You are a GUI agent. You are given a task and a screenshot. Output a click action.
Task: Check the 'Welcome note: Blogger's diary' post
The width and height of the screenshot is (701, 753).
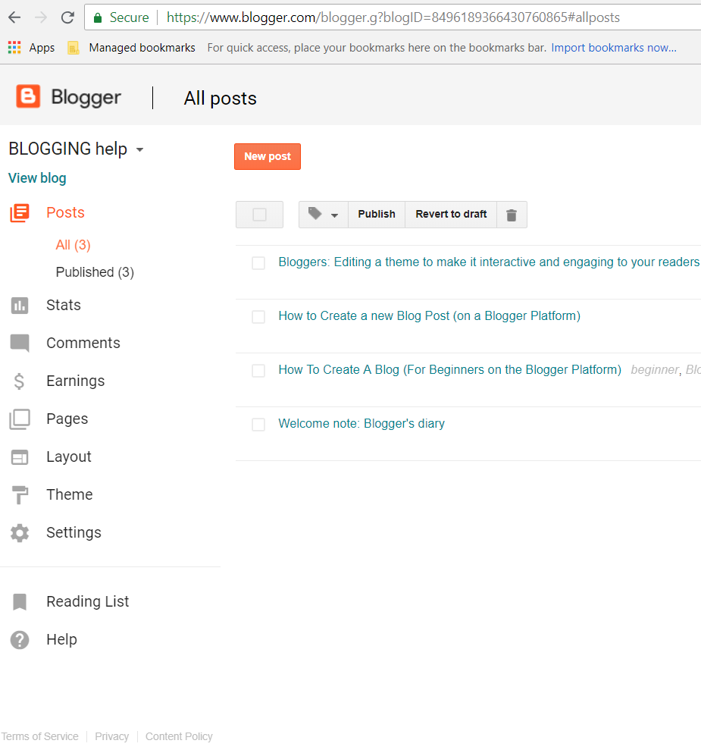(258, 424)
